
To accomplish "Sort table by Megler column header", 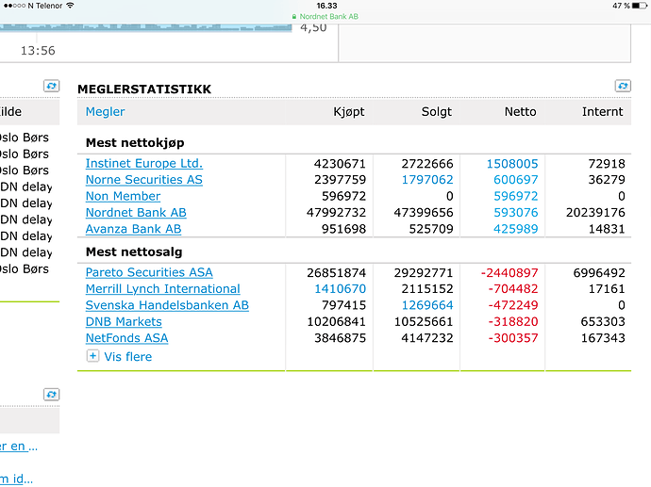I will [105, 111].
